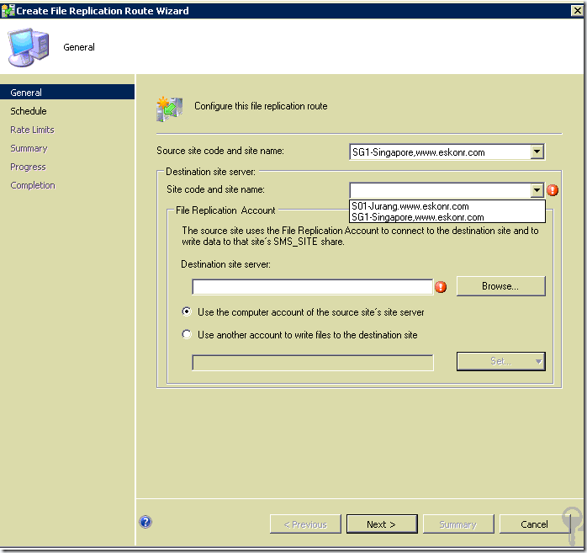Go to the Summary step in sidebar
This screenshot has height=553, width=587.
(29, 148)
